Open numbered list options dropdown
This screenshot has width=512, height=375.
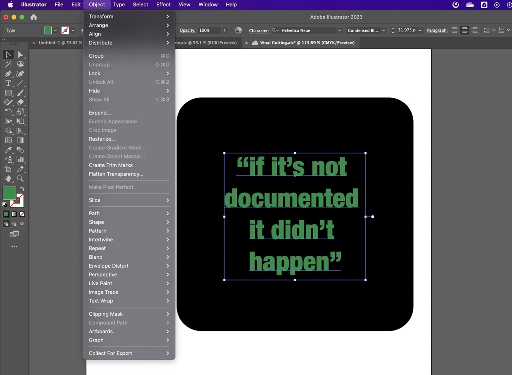click(x=509, y=30)
